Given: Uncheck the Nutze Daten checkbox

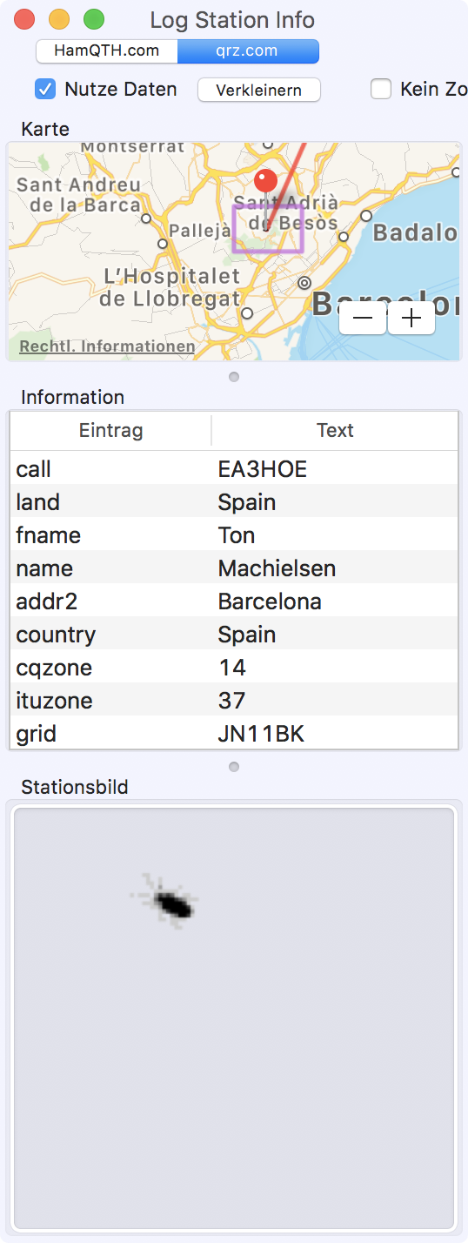Looking at the screenshot, I should pyautogui.click(x=45, y=89).
